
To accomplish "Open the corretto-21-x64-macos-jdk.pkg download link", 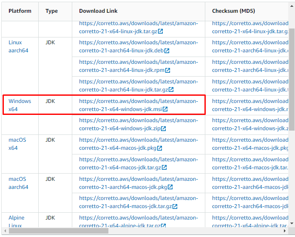I will click(139, 144).
